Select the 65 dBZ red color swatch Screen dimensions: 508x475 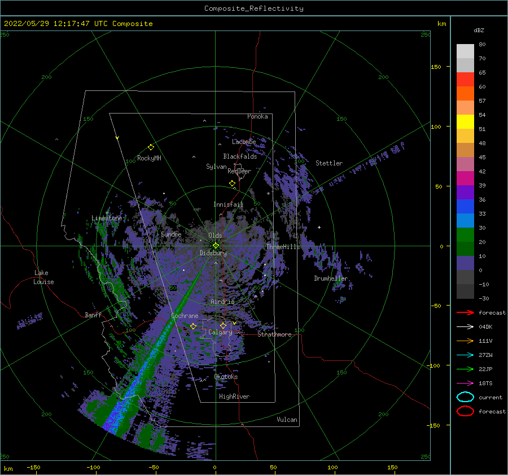coord(465,79)
